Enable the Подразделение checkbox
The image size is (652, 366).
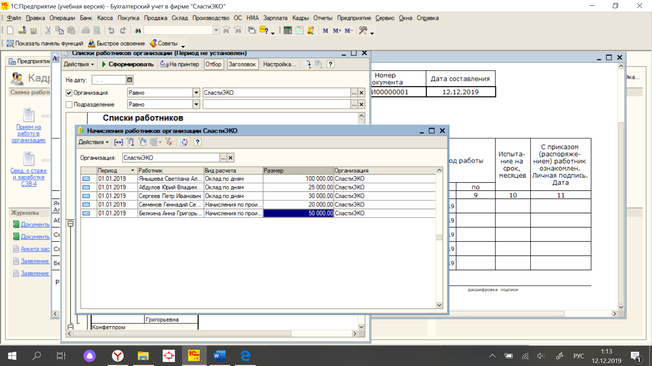(x=69, y=105)
